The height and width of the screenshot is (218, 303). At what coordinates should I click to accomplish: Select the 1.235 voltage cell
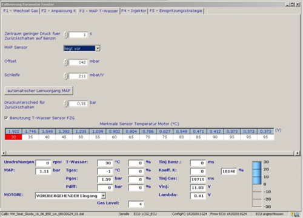tap(81, 132)
